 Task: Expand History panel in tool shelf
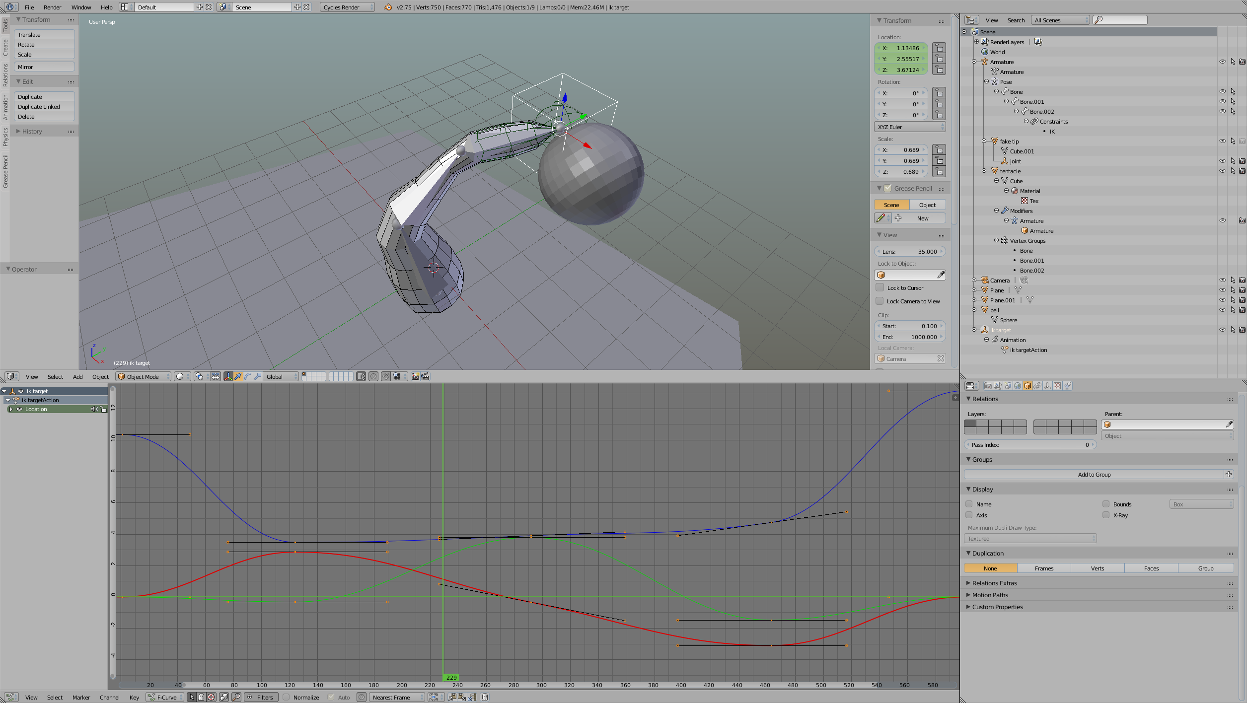tap(32, 131)
